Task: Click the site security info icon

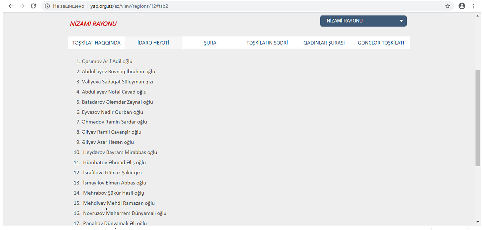Action: pyautogui.click(x=47, y=6)
